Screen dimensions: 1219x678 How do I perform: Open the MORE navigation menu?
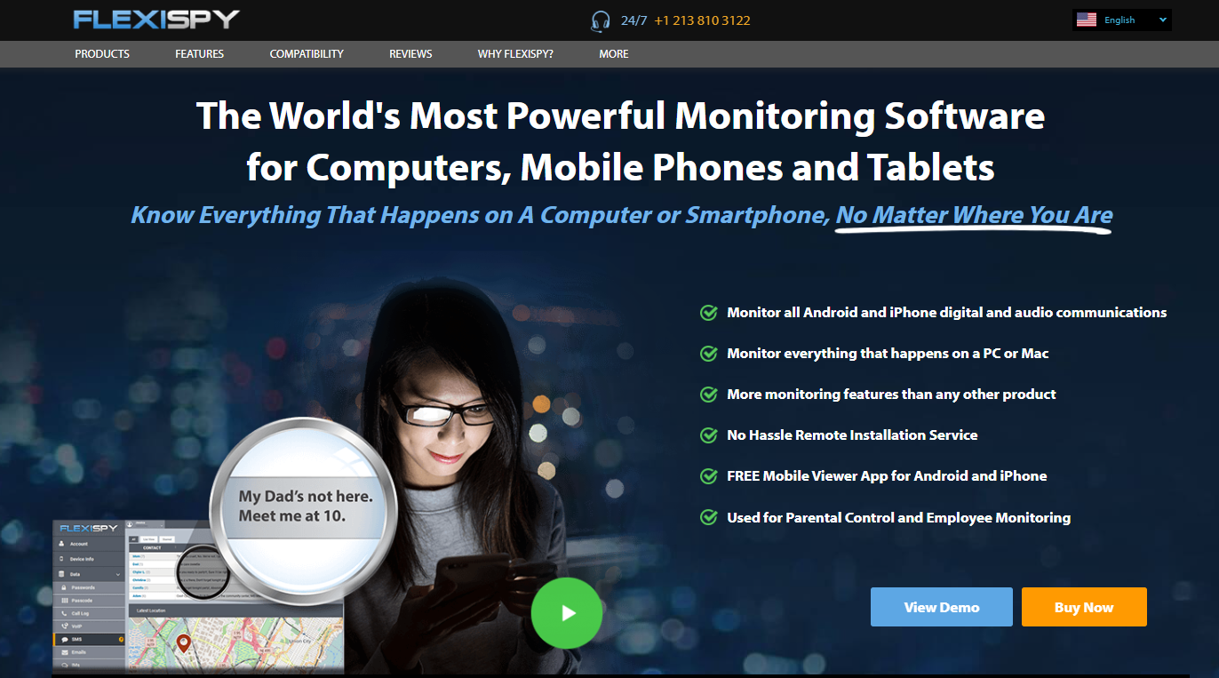[x=613, y=54]
